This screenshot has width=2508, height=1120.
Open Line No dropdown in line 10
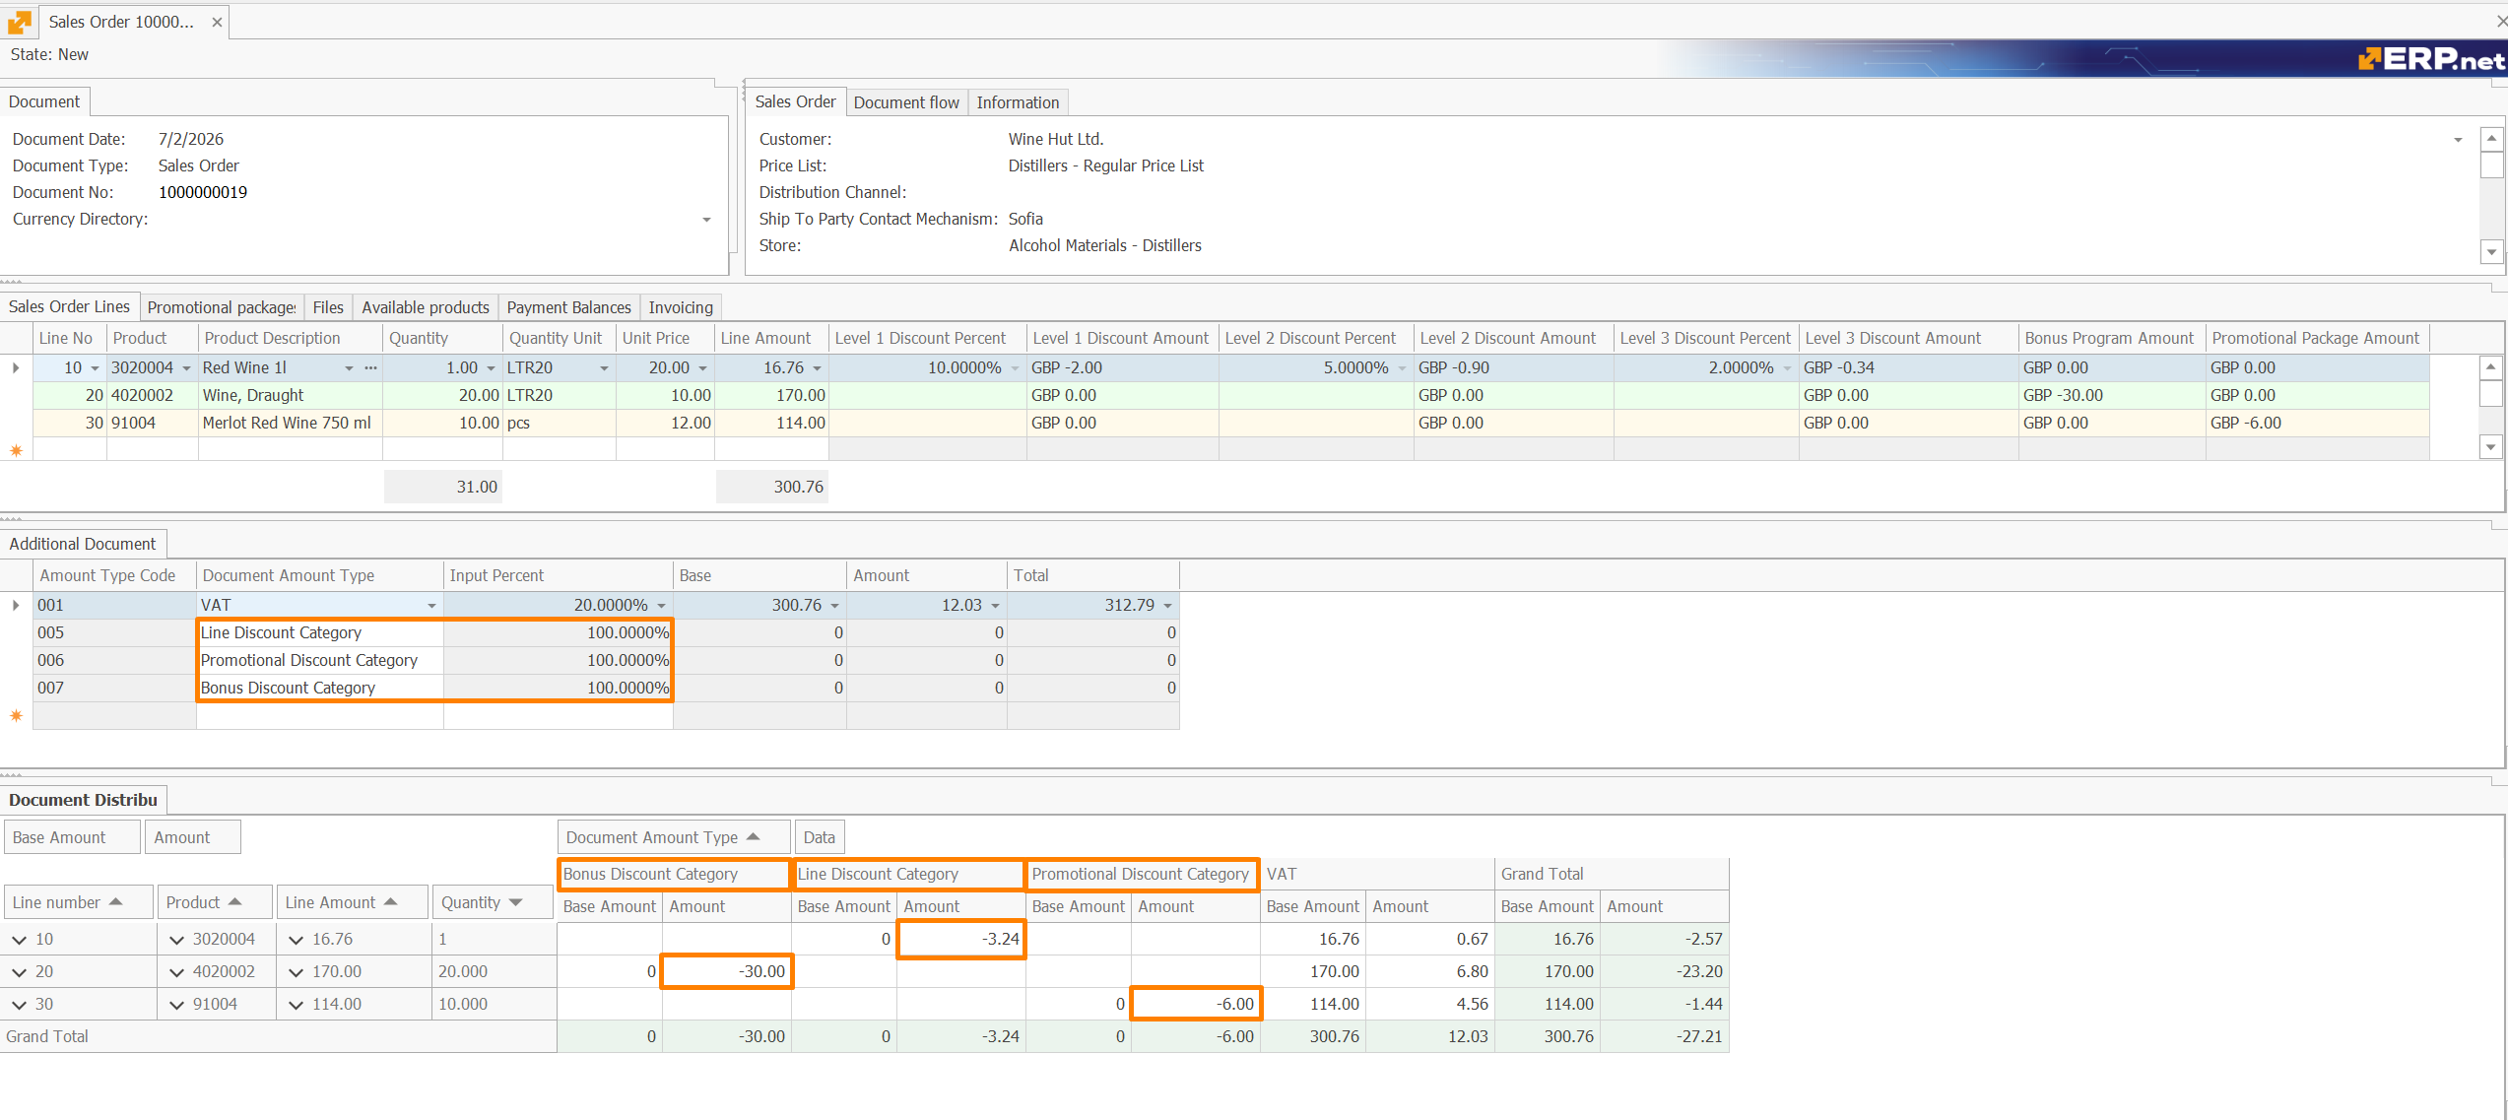pos(95,368)
